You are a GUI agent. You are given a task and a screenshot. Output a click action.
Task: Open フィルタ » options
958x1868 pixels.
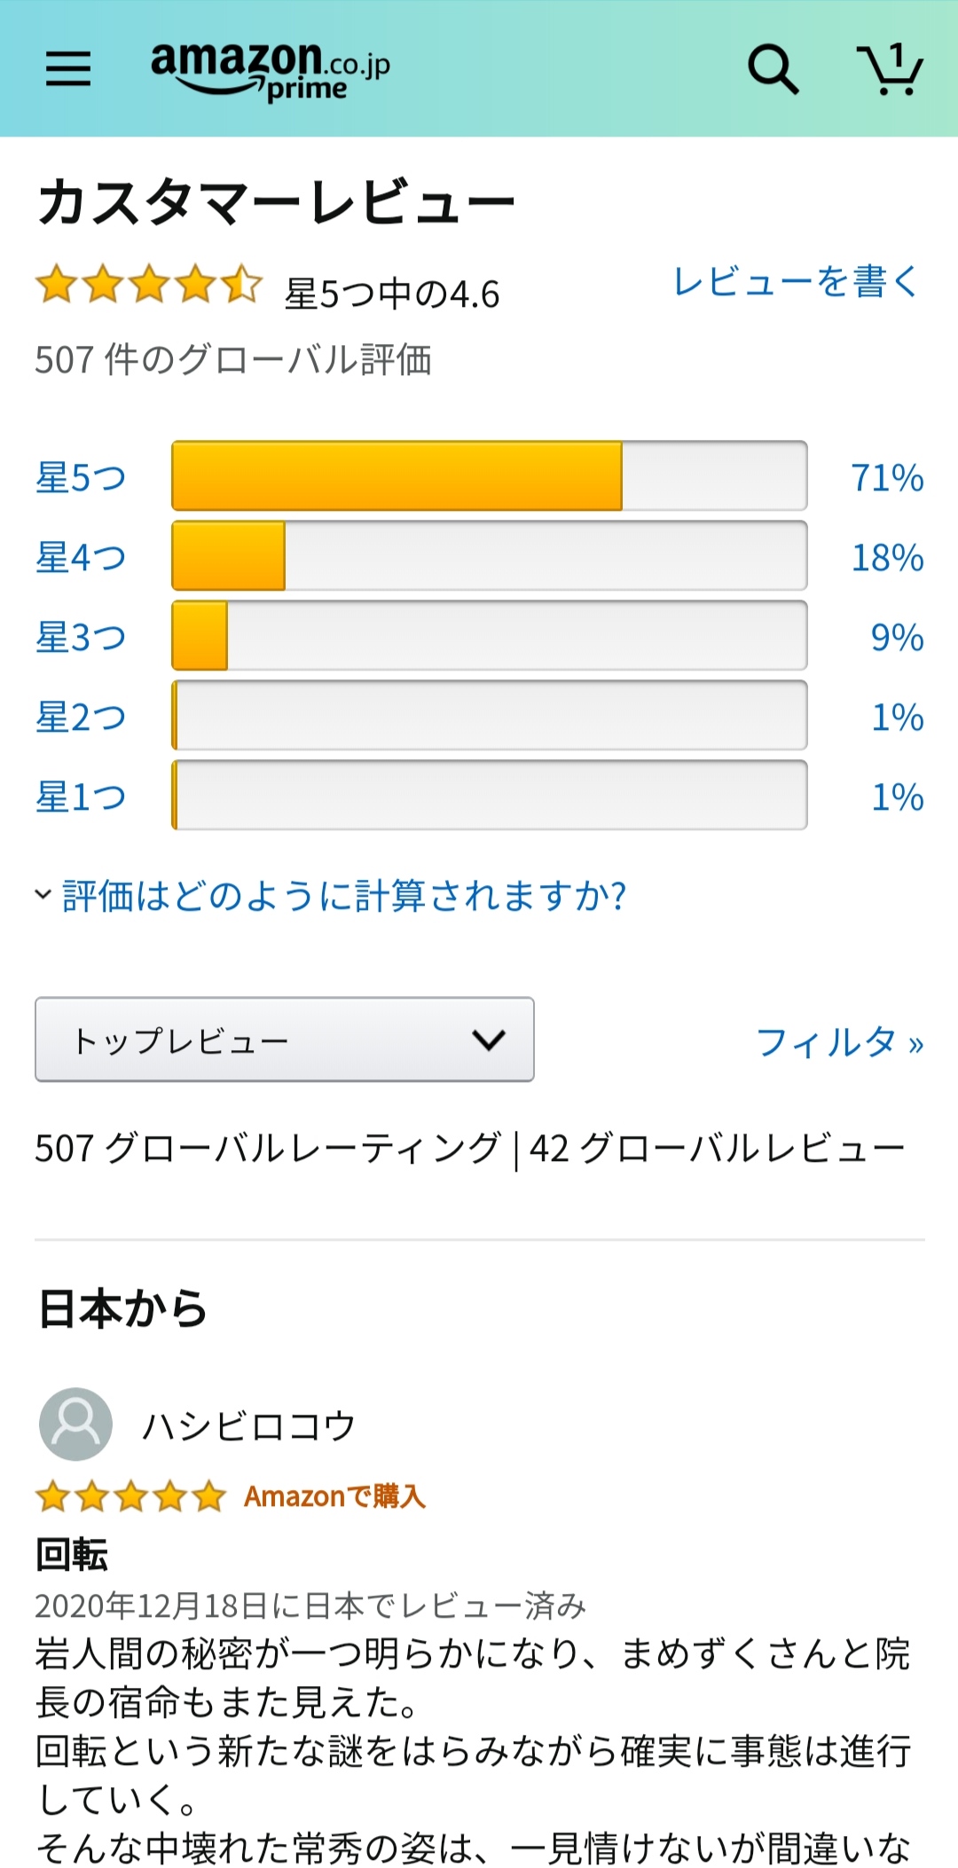(x=839, y=1042)
